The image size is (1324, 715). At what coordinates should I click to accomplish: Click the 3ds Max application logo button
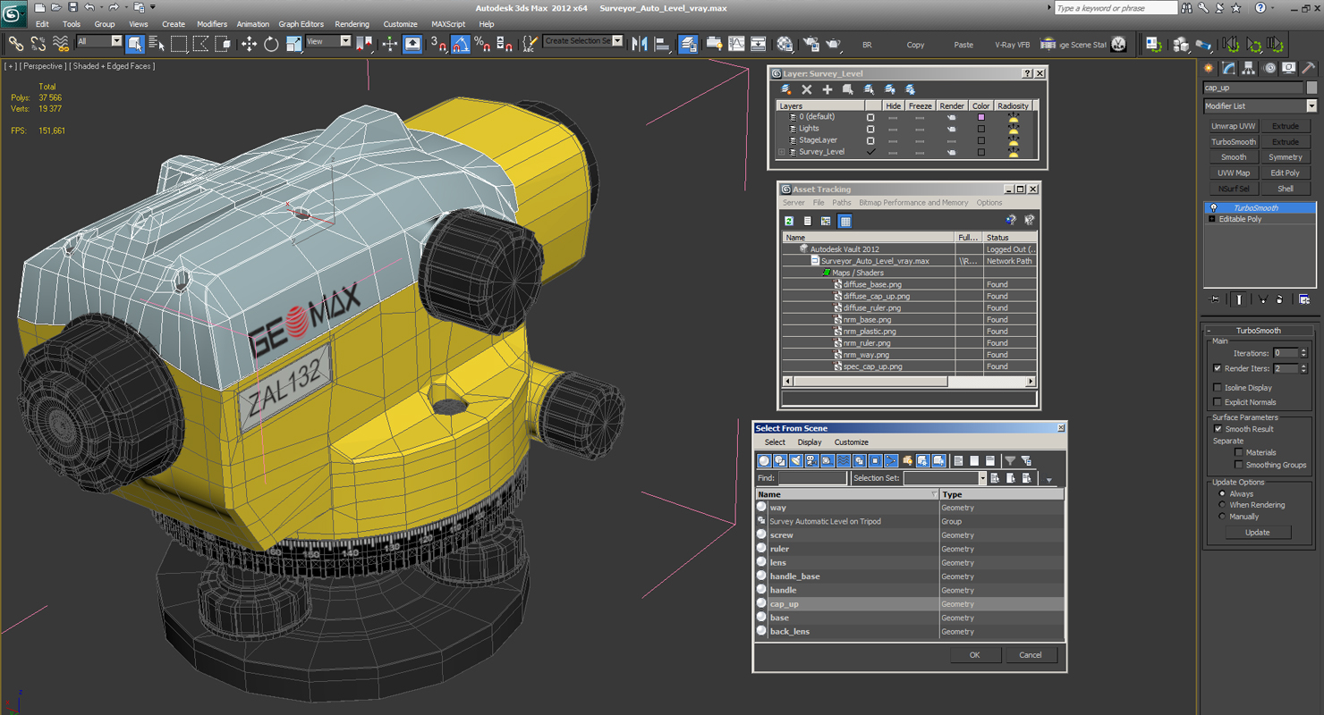[14, 13]
